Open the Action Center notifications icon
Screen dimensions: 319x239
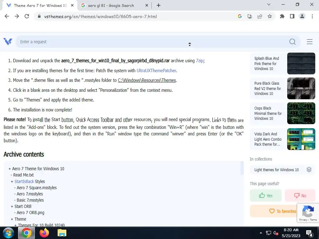coord(309,233)
